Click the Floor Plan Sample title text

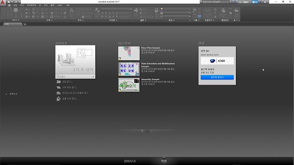pos(151,48)
